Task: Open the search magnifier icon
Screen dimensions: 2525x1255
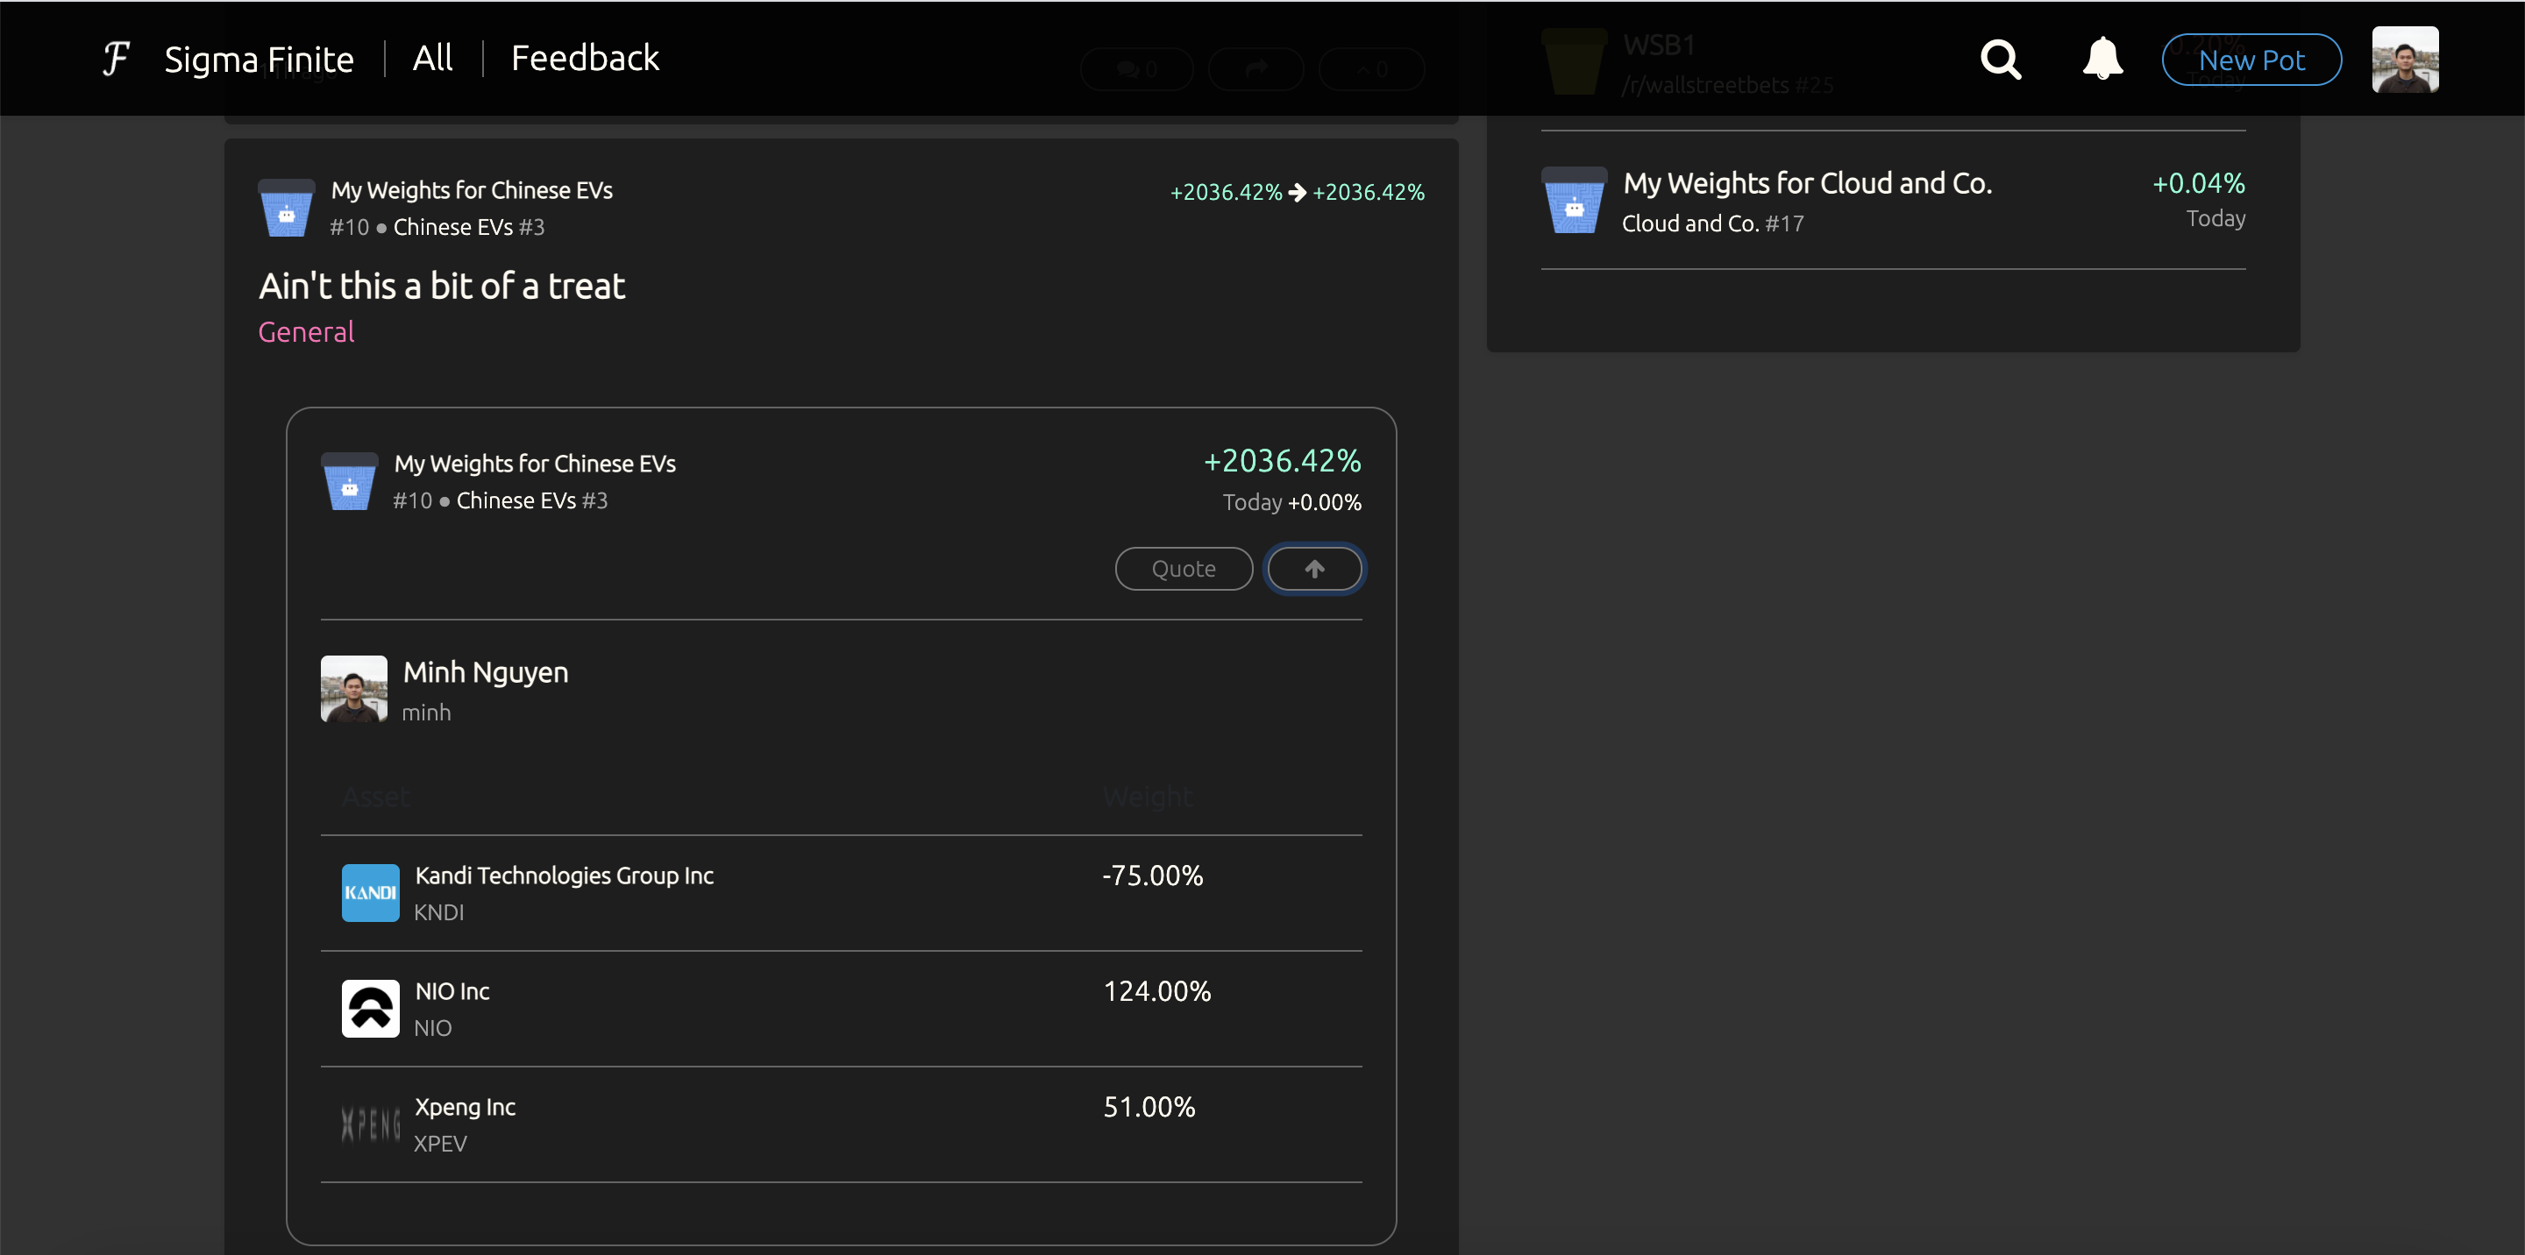Action: 2000,60
